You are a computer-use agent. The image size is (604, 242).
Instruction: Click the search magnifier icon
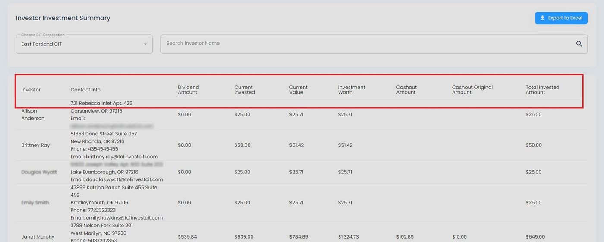[579, 44]
